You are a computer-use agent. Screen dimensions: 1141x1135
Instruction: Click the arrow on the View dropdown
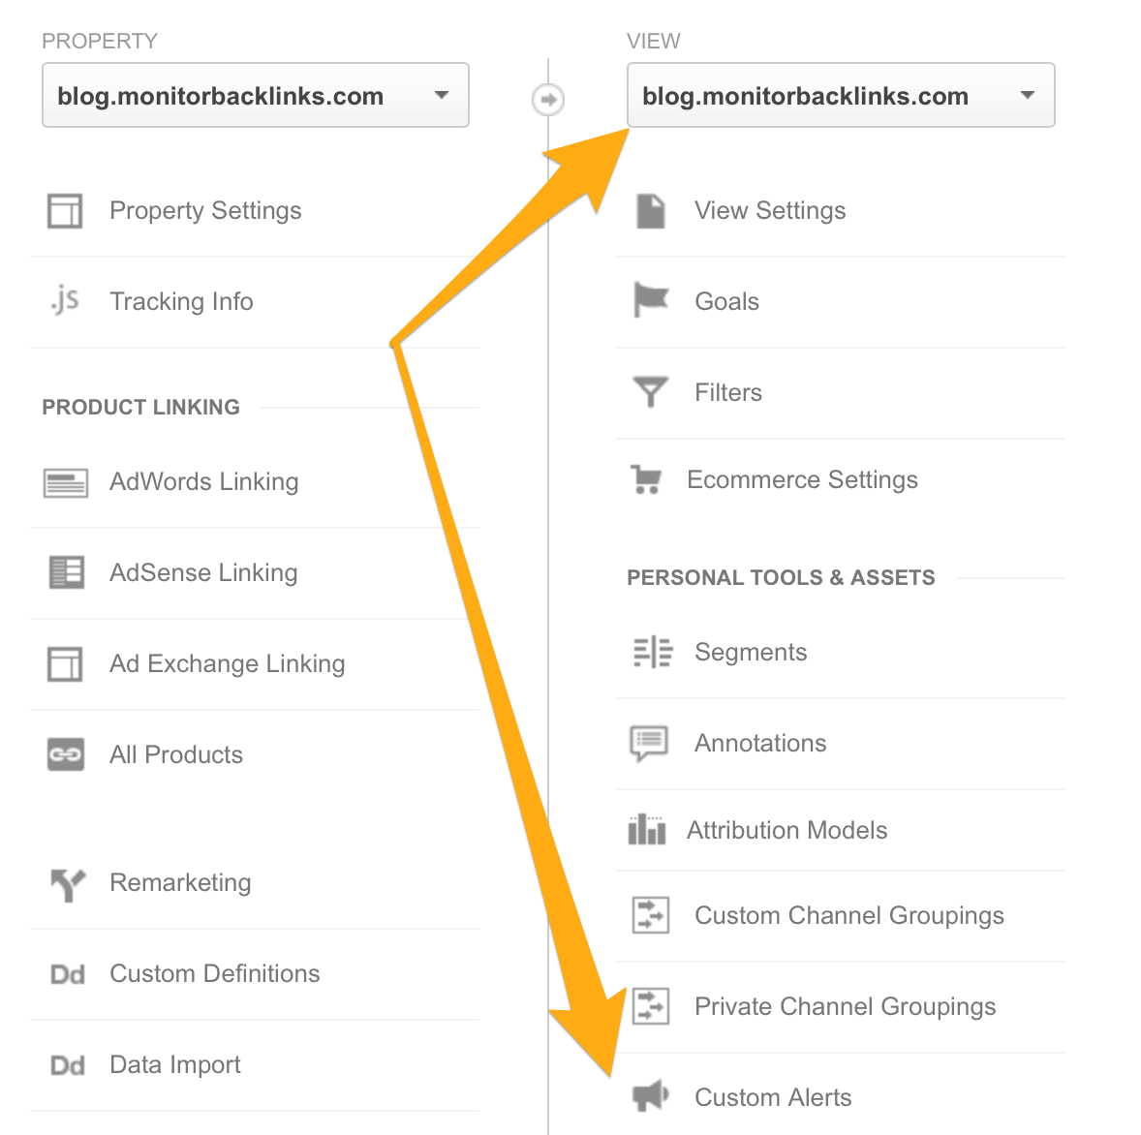[x=1027, y=95]
